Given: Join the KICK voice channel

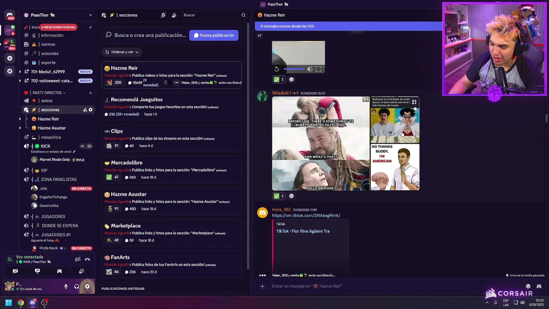Looking at the screenshot, I should pyautogui.click(x=57, y=146).
